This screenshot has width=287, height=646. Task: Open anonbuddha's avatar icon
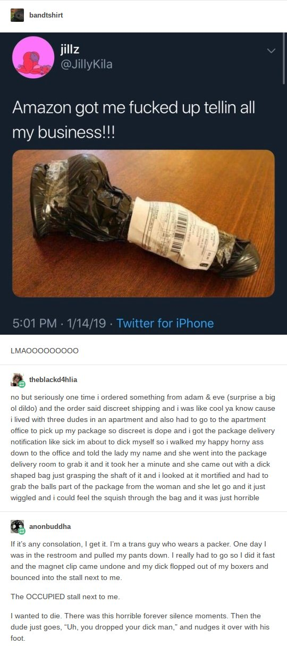point(17,526)
